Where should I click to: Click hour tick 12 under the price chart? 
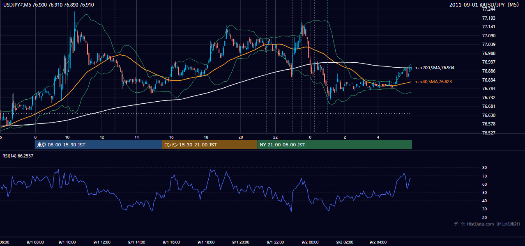click(x=102, y=137)
